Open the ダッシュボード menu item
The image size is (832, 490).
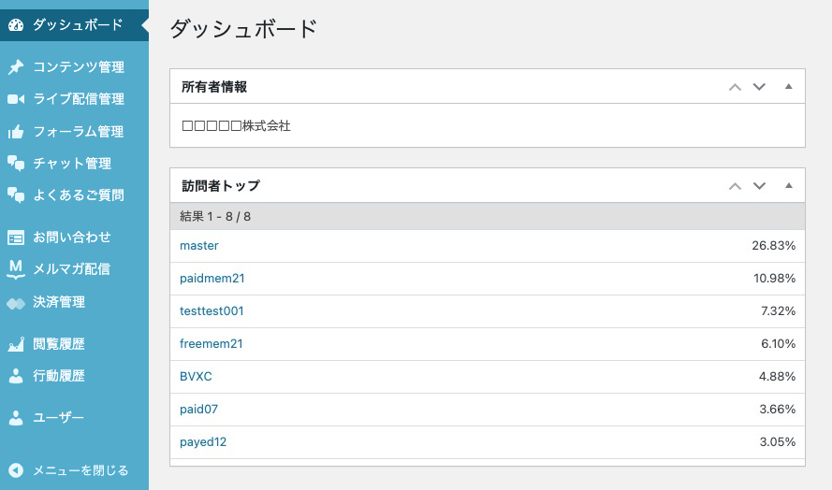click(x=77, y=24)
